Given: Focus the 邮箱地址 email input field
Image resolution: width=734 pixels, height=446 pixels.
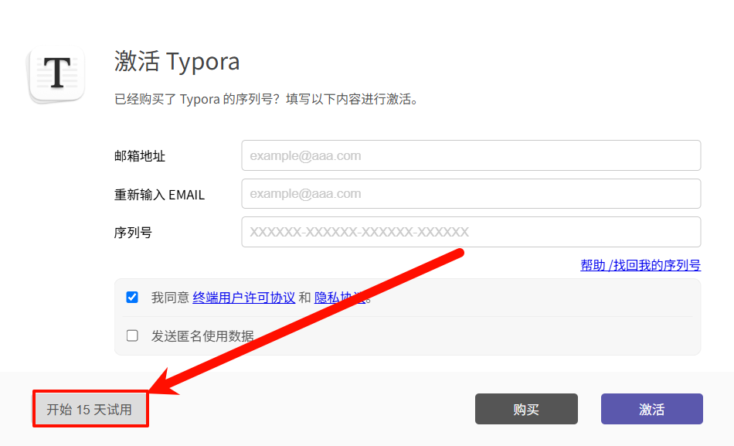Looking at the screenshot, I should point(471,155).
